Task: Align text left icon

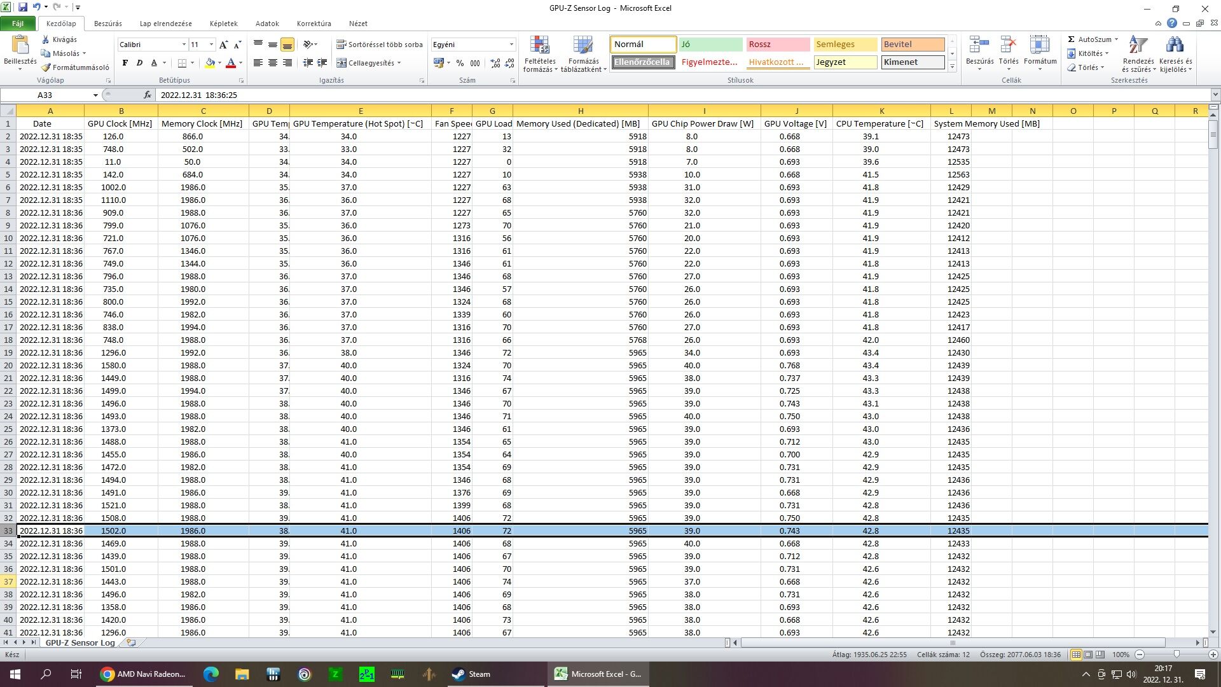Action: tap(258, 63)
